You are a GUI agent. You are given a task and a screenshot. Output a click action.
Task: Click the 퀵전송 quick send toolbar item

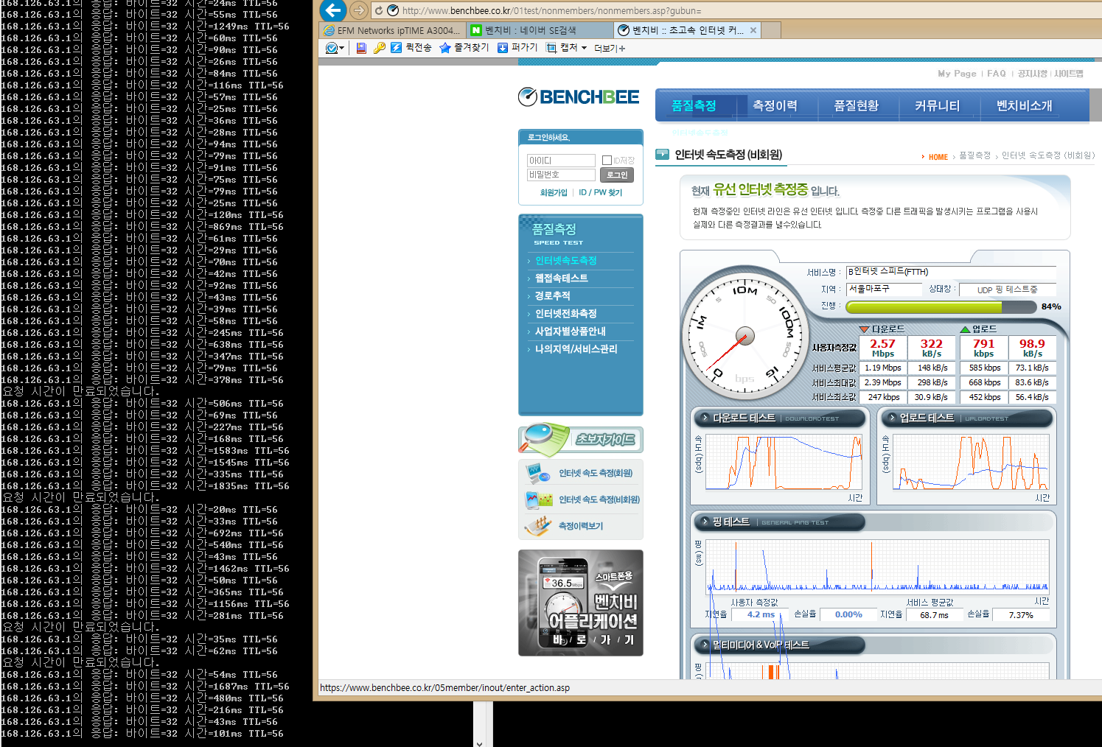point(411,48)
